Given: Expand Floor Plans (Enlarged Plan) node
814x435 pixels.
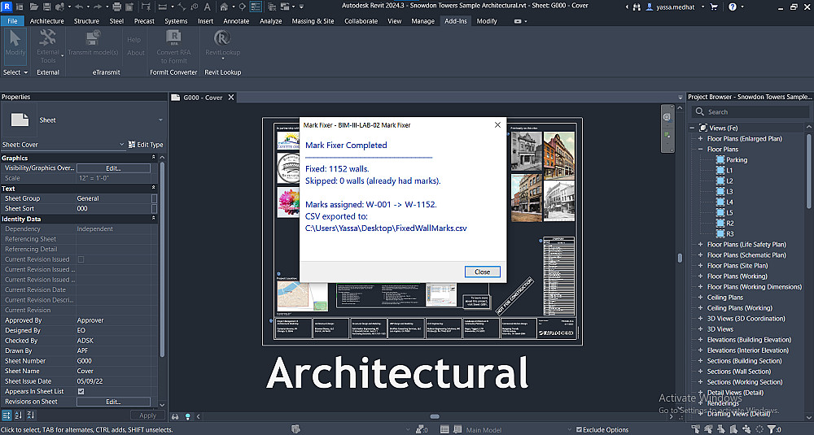Looking at the screenshot, I should 700,138.
